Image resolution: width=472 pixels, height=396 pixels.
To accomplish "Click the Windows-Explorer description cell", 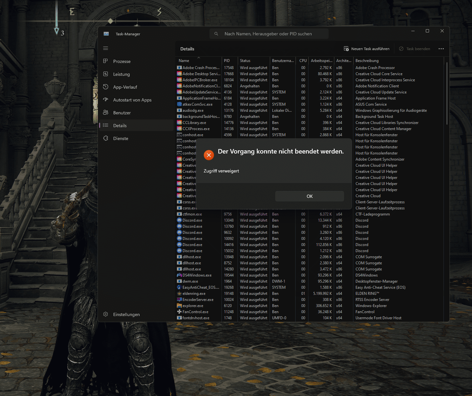I will pos(371,306).
